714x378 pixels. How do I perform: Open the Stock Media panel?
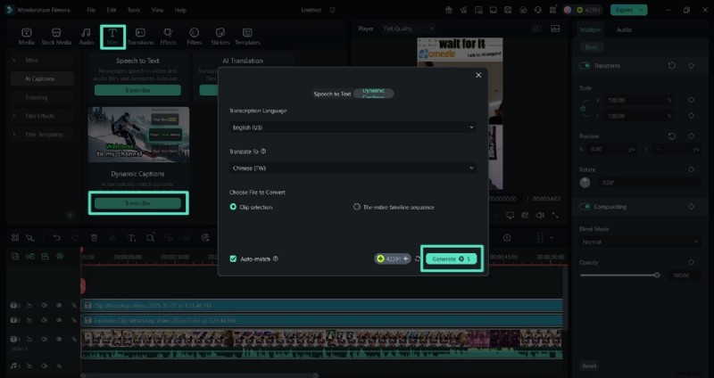tap(56, 37)
